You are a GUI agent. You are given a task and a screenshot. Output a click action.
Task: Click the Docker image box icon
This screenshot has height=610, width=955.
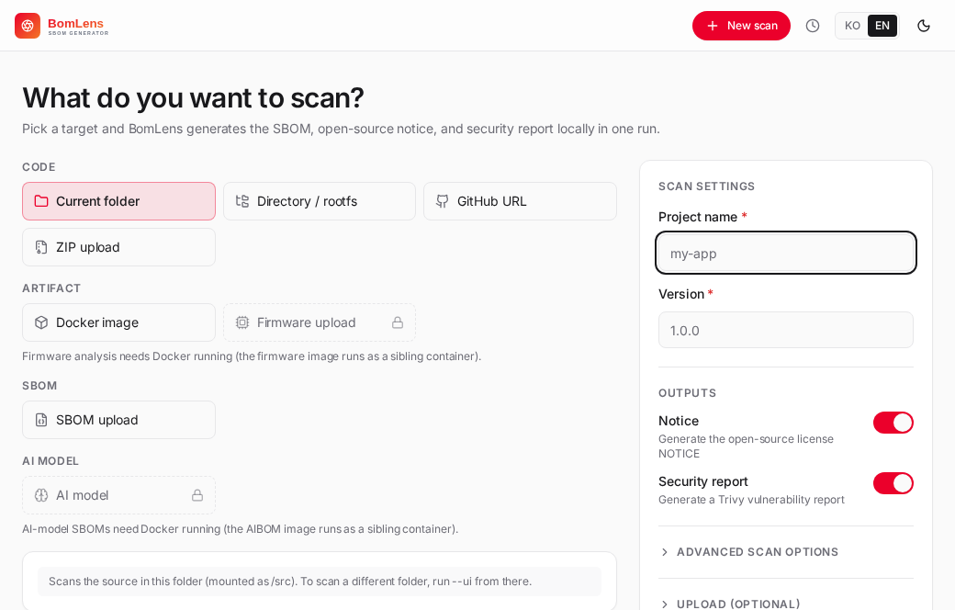tap(41, 322)
